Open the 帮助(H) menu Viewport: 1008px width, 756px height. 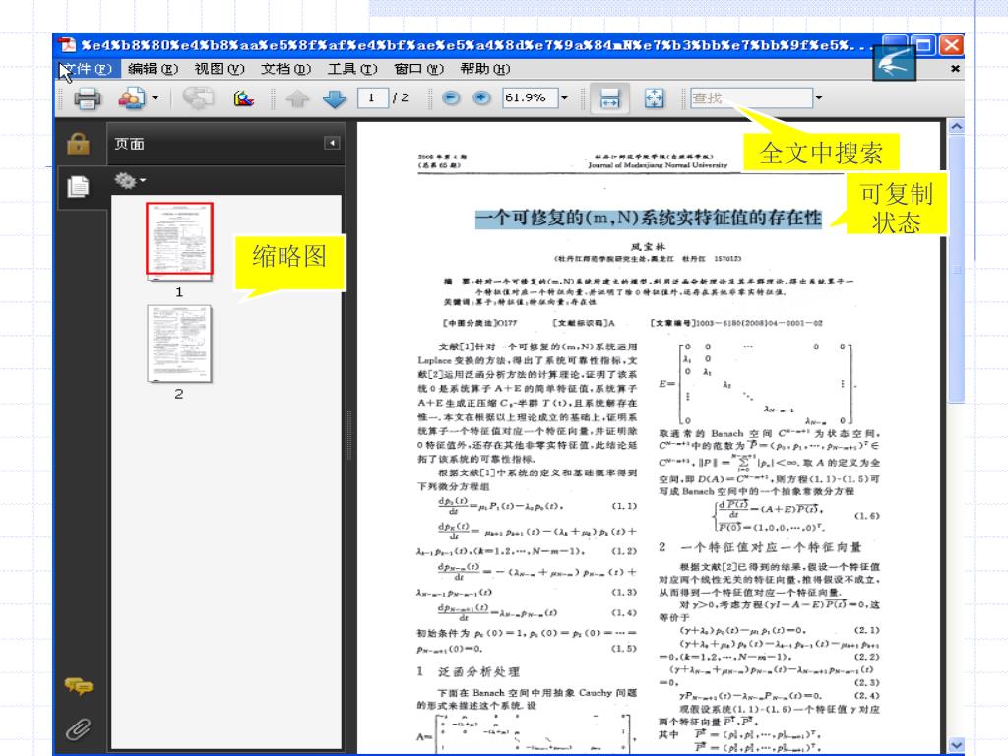tap(485, 68)
